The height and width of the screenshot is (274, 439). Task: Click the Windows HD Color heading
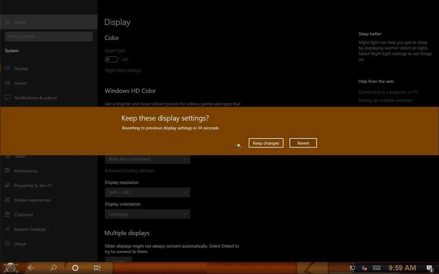click(130, 91)
